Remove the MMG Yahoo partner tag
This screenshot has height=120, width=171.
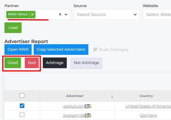pyautogui.click(x=32, y=14)
